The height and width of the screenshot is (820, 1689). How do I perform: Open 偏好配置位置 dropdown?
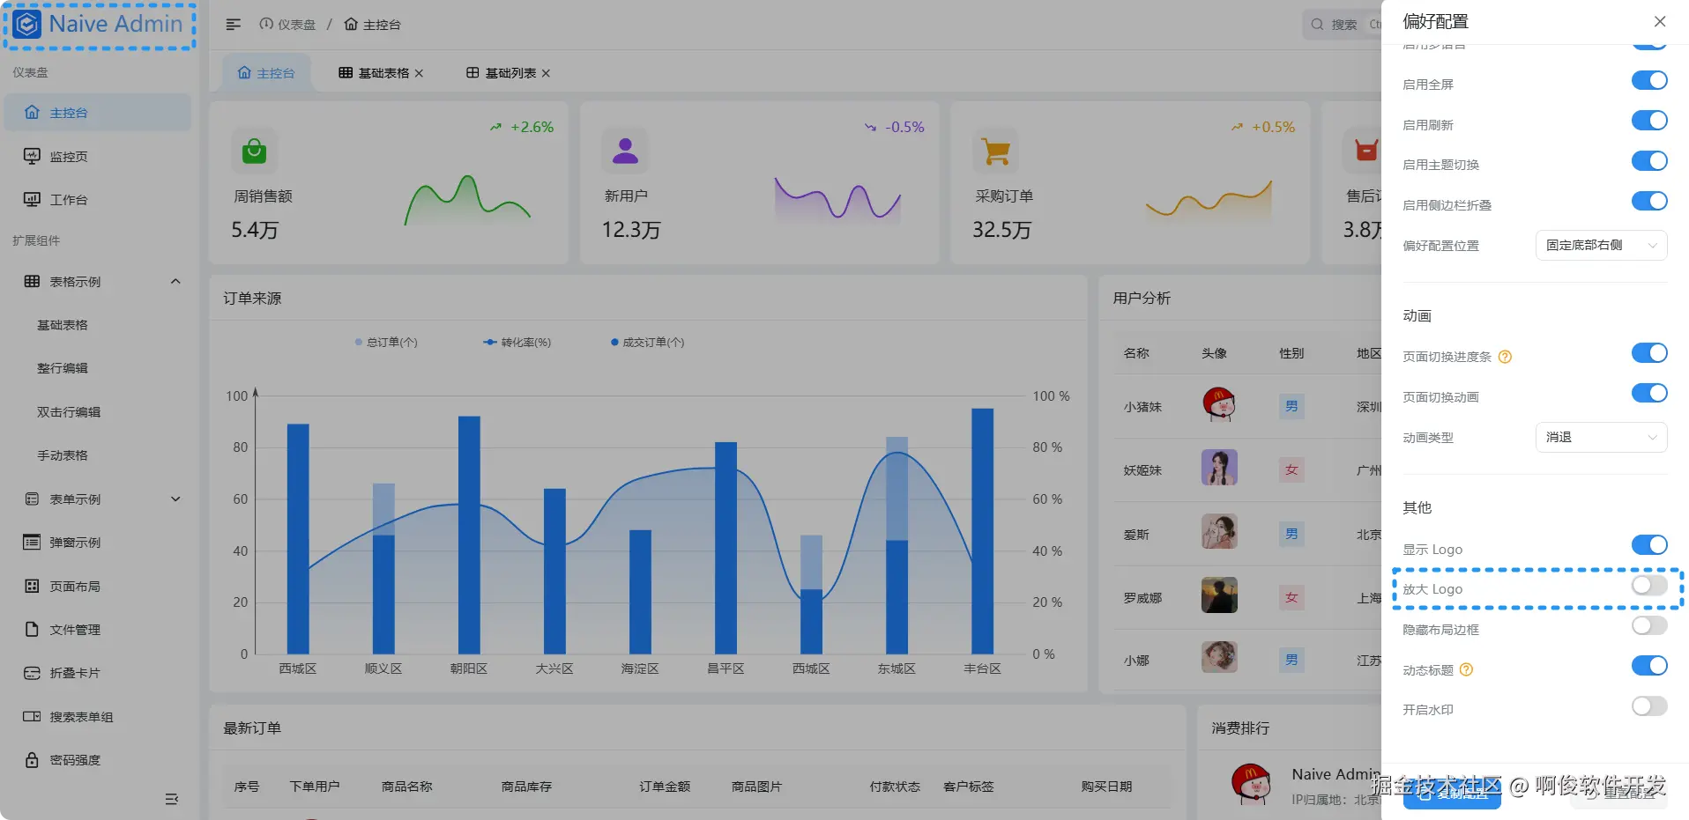pos(1601,245)
